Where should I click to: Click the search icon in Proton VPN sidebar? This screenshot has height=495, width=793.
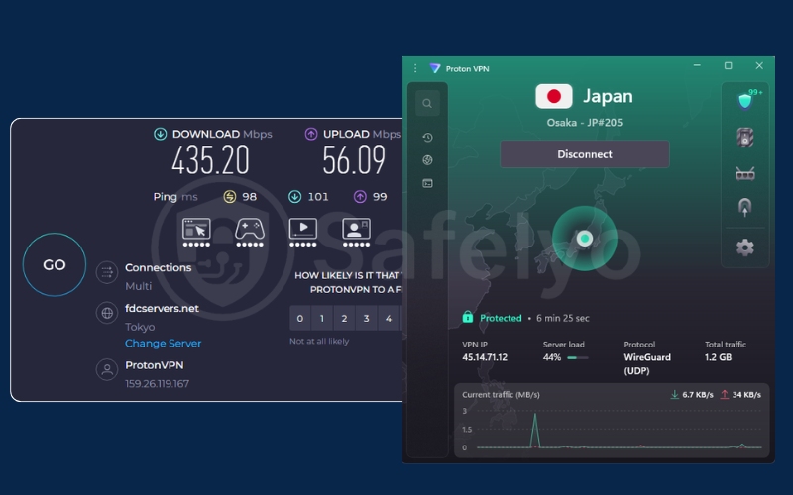point(427,104)
